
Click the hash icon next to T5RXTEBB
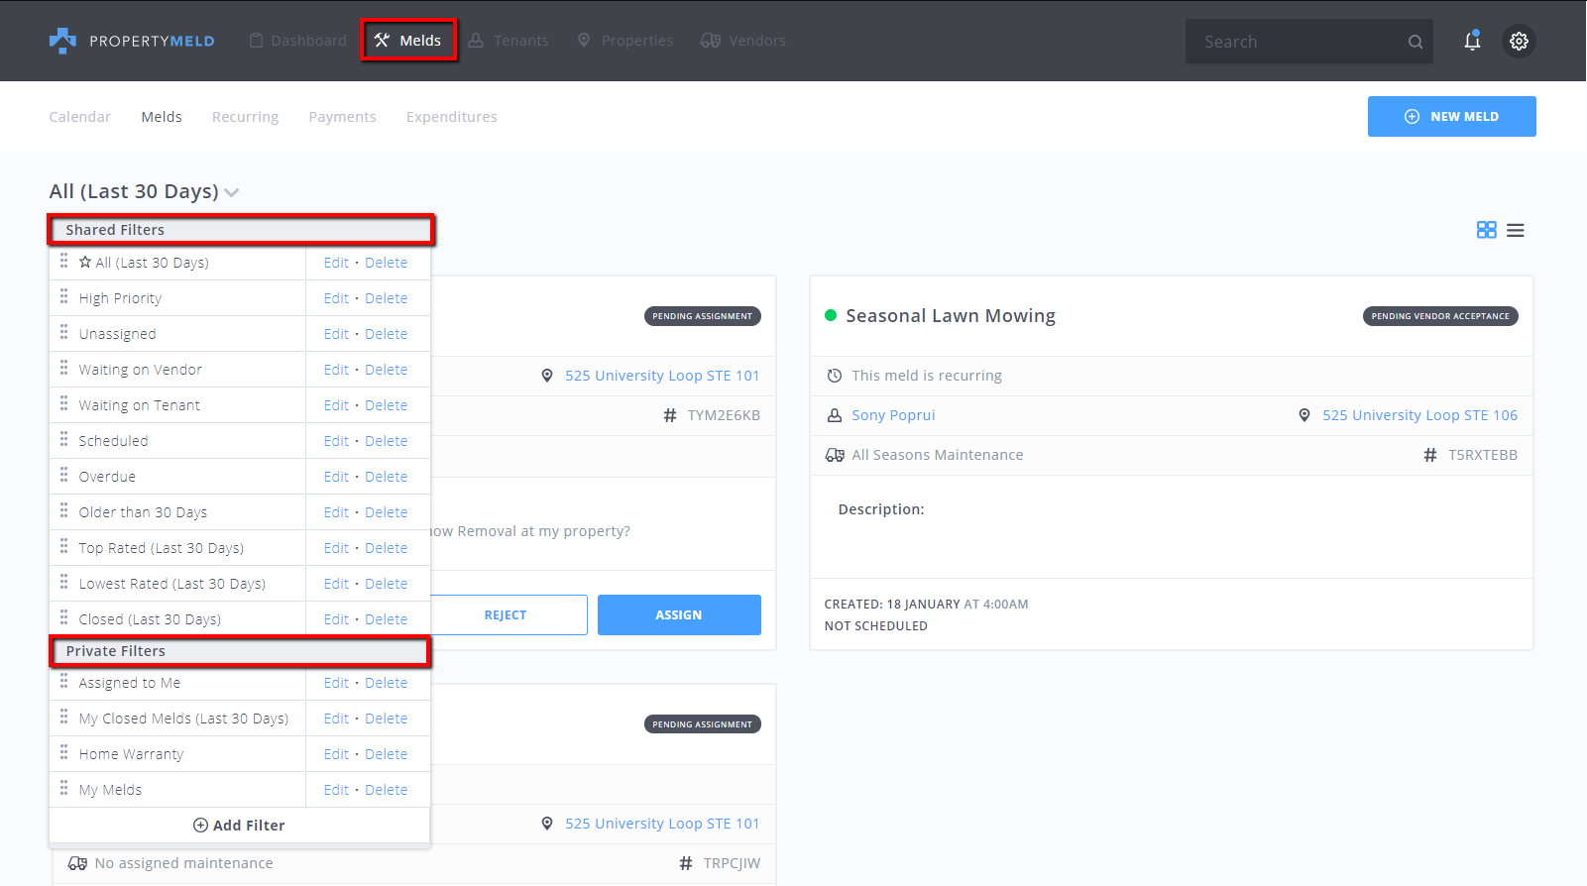click(1430, 455)
